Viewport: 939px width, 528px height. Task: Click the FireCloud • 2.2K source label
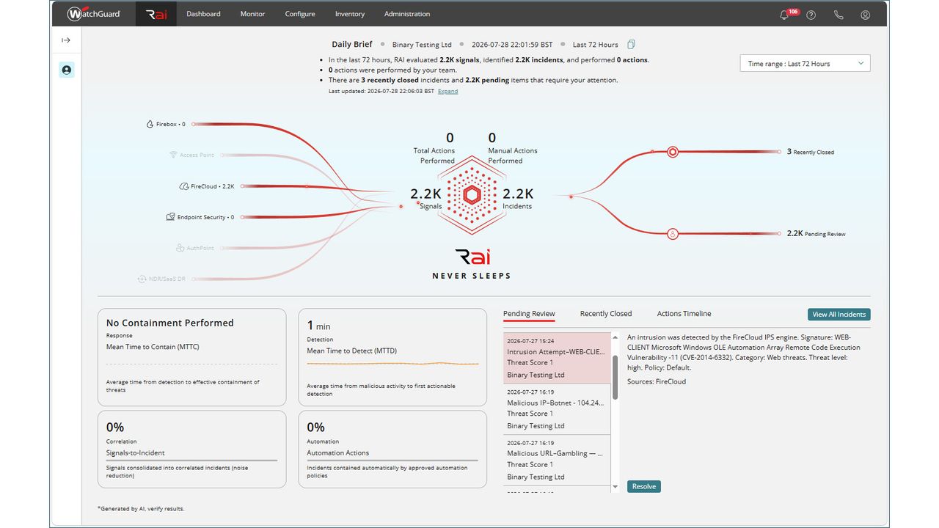tap(213, 186)
